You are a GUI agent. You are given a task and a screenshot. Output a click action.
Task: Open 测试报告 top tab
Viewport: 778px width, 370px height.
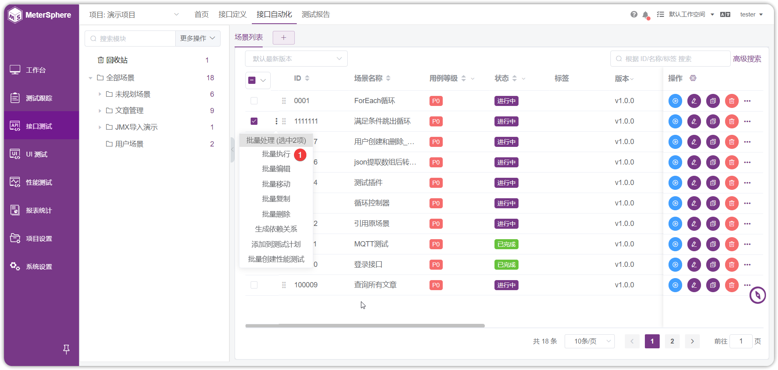pyautogui.click(x=316, y=14)
